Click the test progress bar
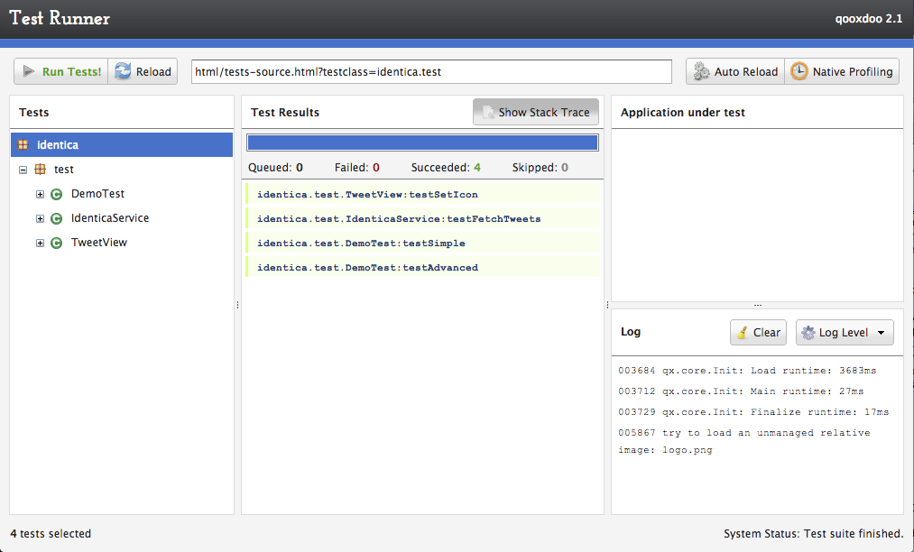Viewport: 914px width, 552px height. coord(422,142)
